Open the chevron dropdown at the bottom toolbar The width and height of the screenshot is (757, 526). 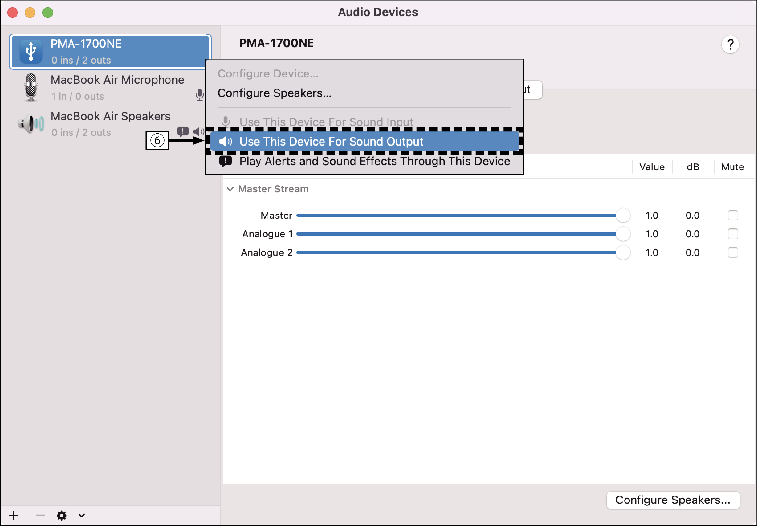tap(81, 515)
